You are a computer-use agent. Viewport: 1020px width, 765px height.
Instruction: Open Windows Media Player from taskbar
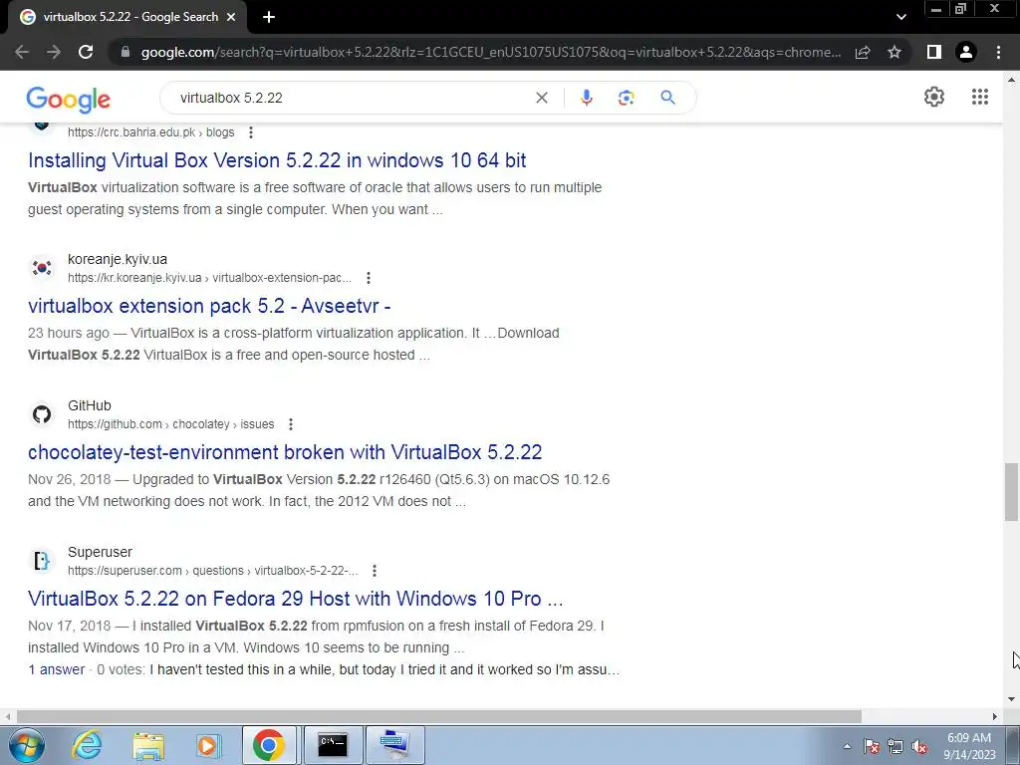click(208, 745)
